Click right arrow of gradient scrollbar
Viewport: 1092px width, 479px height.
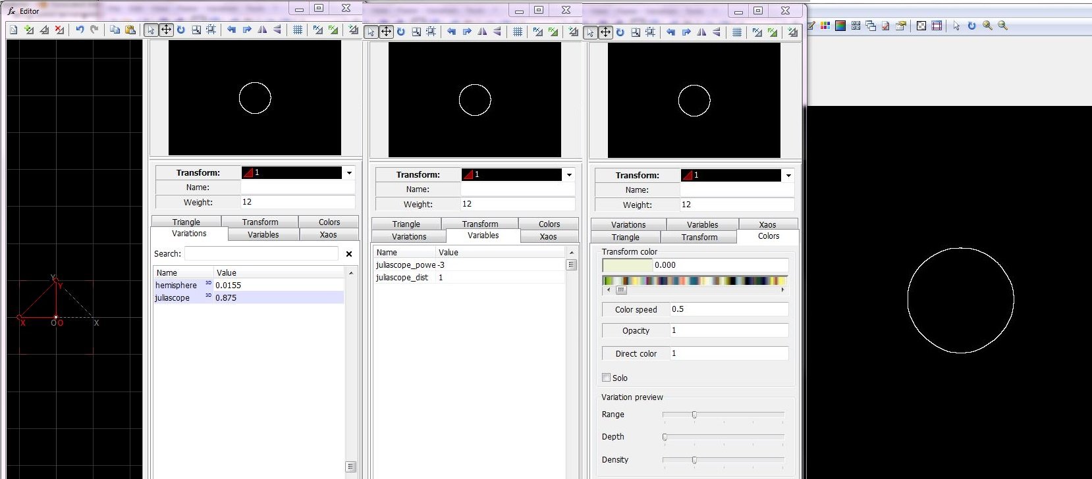(x=782, y=290)
